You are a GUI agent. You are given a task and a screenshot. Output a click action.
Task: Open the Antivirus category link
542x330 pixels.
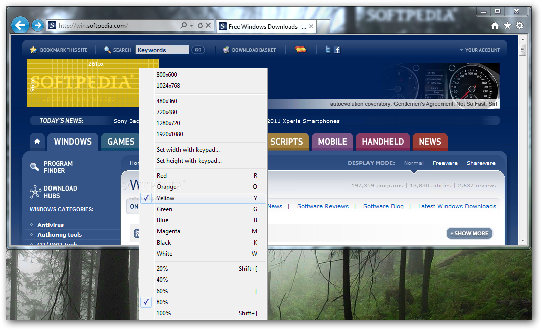pos(51,225)
